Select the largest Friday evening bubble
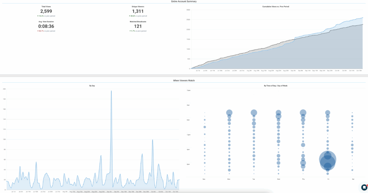This screenshot has height=193, width=368. 328,160
